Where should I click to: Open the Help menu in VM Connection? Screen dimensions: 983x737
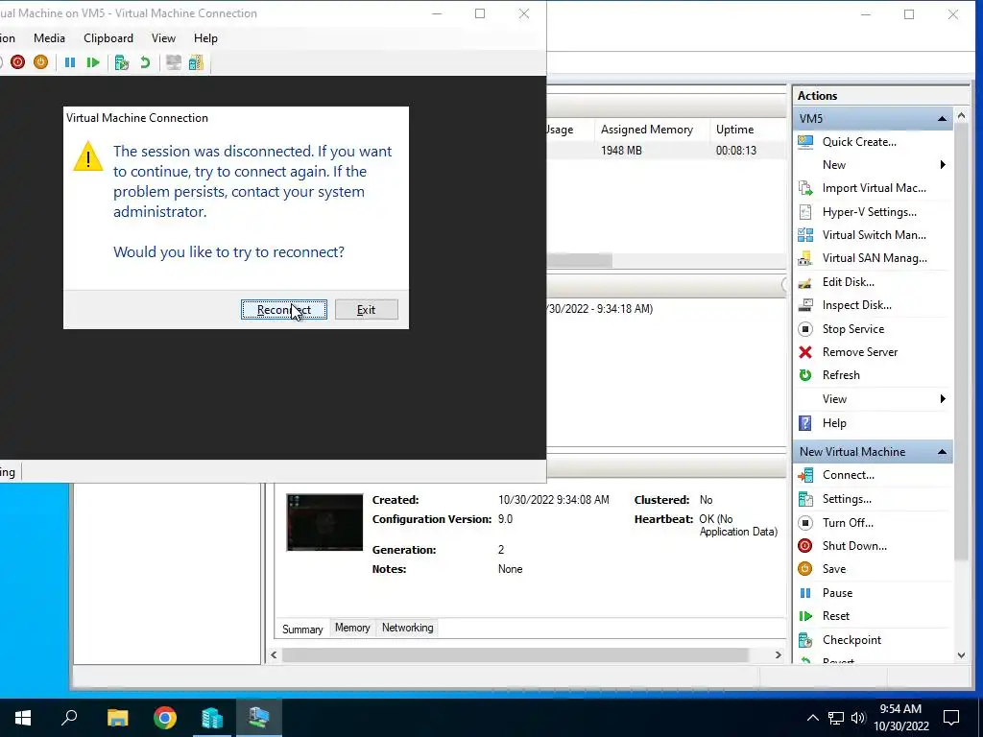pyautogui.click(x=205, y=38)
